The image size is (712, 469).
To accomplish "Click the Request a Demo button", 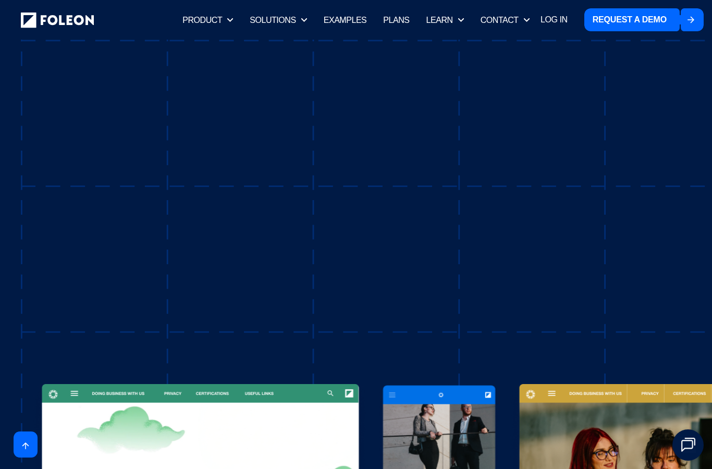I will point(632,20).
